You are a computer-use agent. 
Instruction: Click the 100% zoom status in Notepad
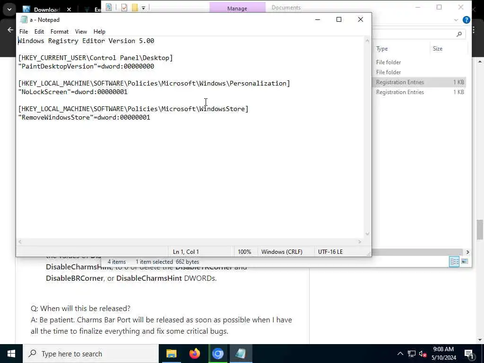pos(244,252)
